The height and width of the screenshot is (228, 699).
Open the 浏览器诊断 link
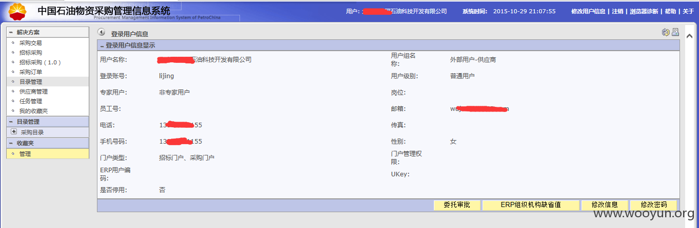click(644, 11)
